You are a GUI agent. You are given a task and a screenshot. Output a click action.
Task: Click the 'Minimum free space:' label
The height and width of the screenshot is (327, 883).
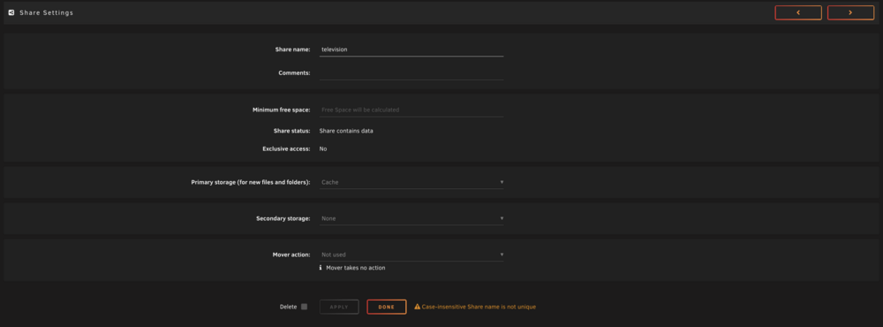[282, 110]
